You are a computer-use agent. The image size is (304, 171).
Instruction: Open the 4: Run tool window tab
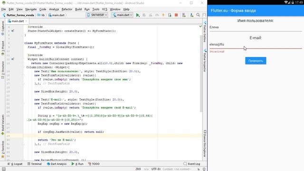pos(77,164)
